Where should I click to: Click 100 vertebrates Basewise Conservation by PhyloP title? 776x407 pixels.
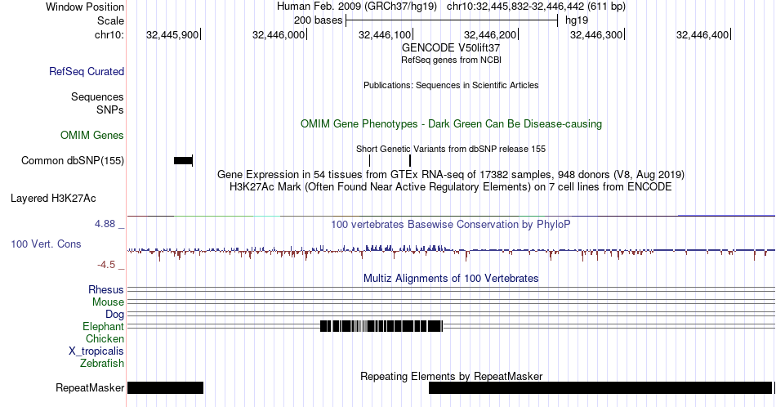451,224
